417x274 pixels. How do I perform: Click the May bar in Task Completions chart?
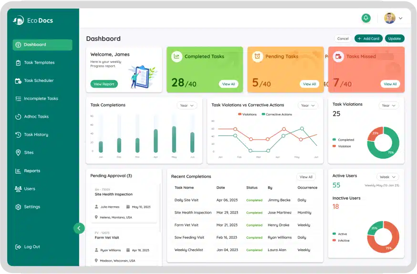174,140
